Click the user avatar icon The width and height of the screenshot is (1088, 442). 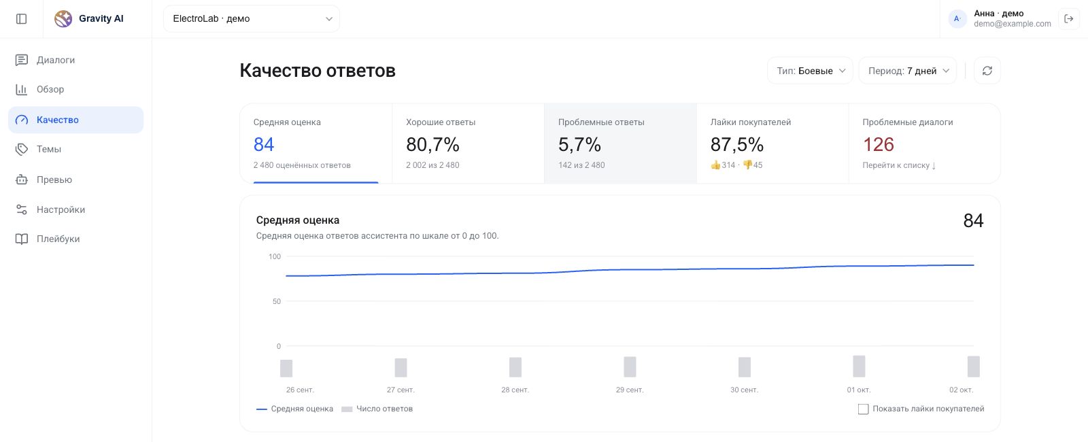[x=957, y=18]
